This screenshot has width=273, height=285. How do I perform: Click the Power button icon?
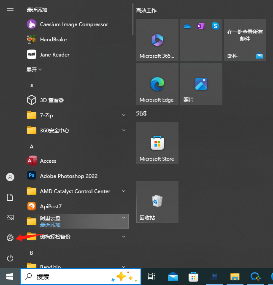click(x=10, y=258)
